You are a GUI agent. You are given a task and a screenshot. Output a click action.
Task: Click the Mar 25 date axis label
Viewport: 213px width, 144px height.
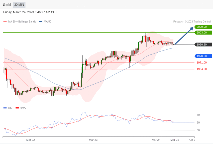175,140
